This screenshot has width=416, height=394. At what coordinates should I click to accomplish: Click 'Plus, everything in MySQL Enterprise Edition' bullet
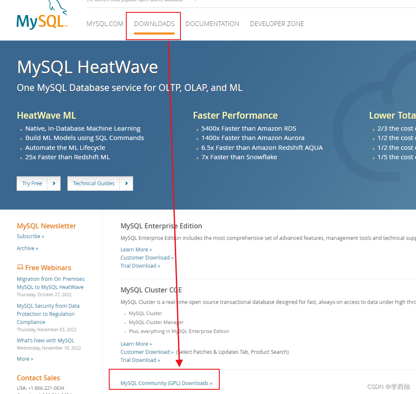[x=179, y=331]
